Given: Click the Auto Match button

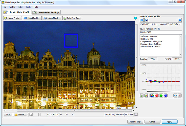Looking at the screenshot, I should pyautogui.click(x=52, y=18).
